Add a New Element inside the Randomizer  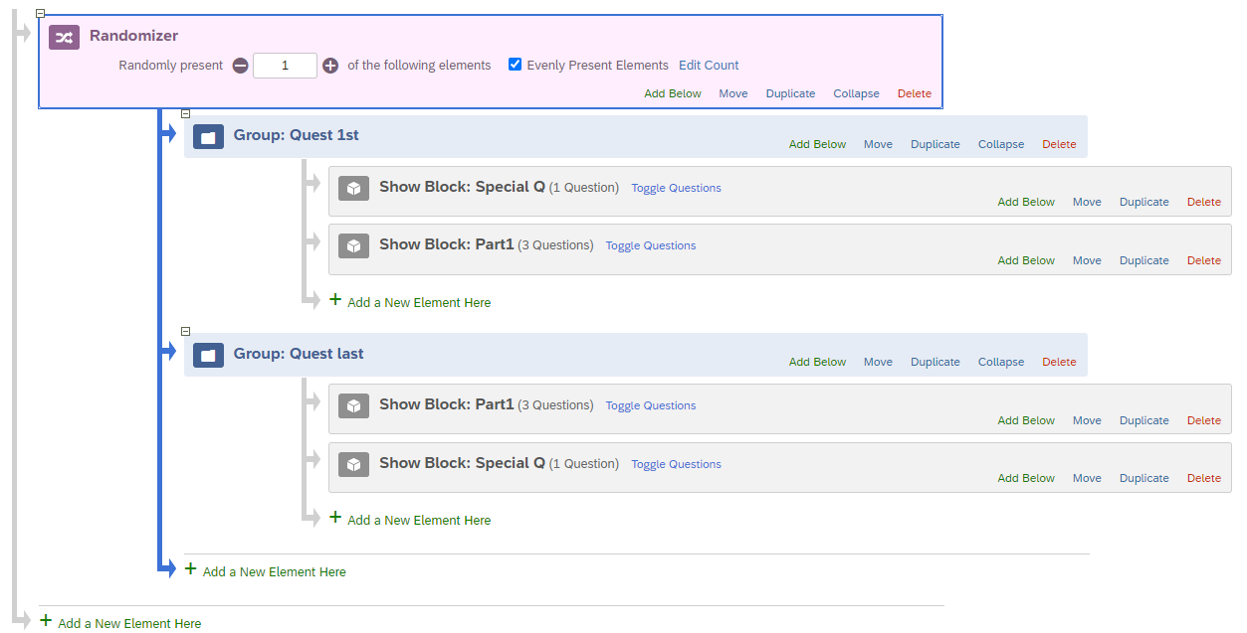pyautogui.click(x=266, y=571)
